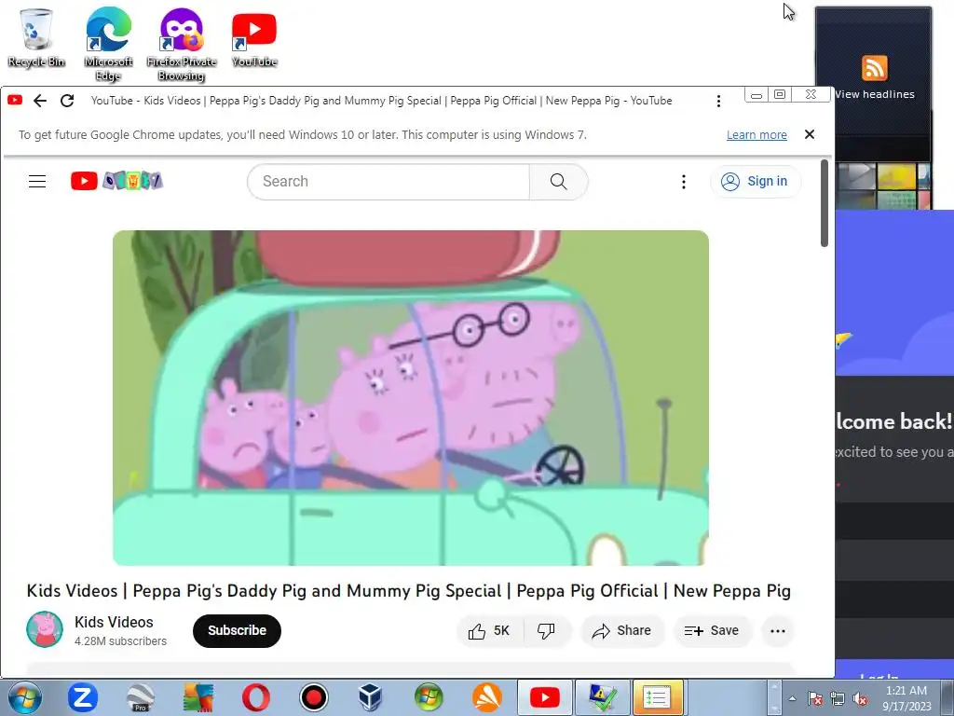Image resolution: width=954 pixels, height=716 pixels.
Task: Click View headlines in the gadget
Action: pyautogui.click(x=874, y=94)
